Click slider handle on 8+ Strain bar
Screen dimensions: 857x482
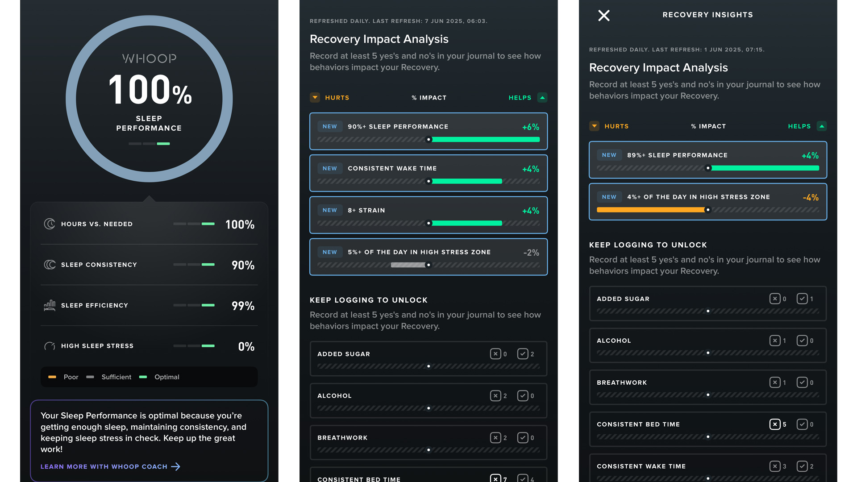tap(428, 223)
